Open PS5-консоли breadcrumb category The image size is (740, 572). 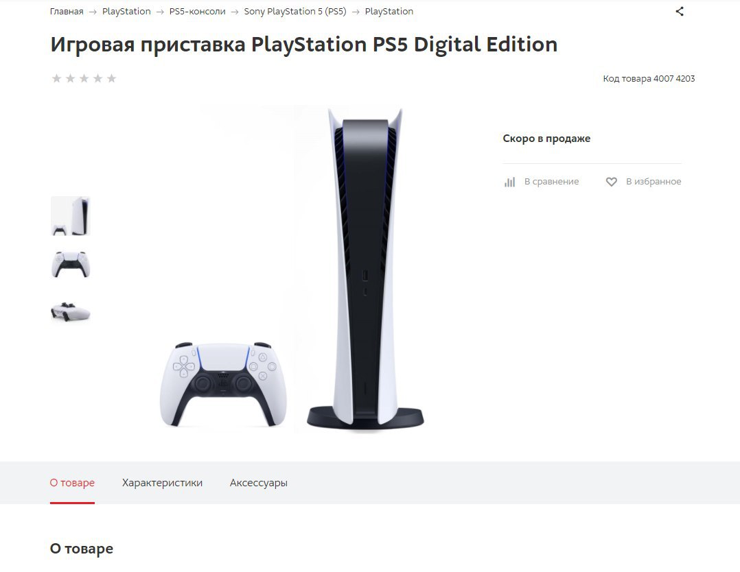(197, 12)
